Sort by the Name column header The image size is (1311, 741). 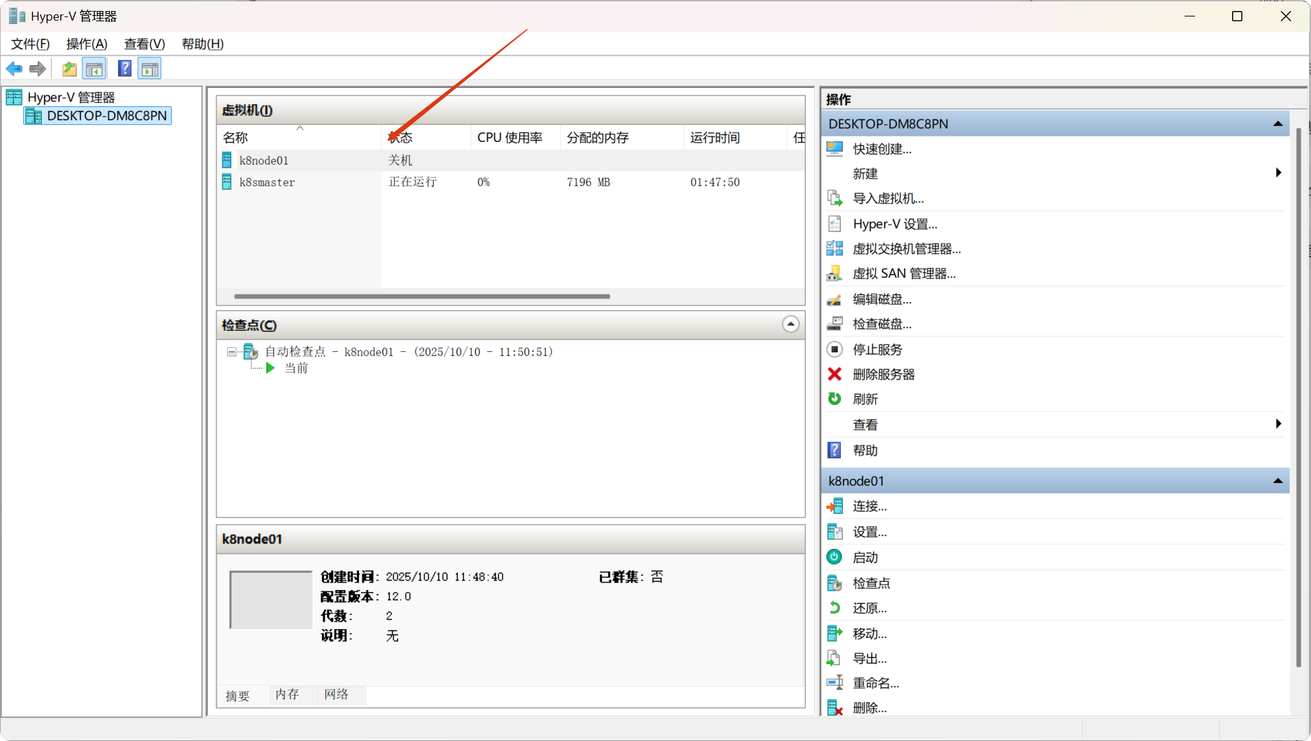pos(299,137)
